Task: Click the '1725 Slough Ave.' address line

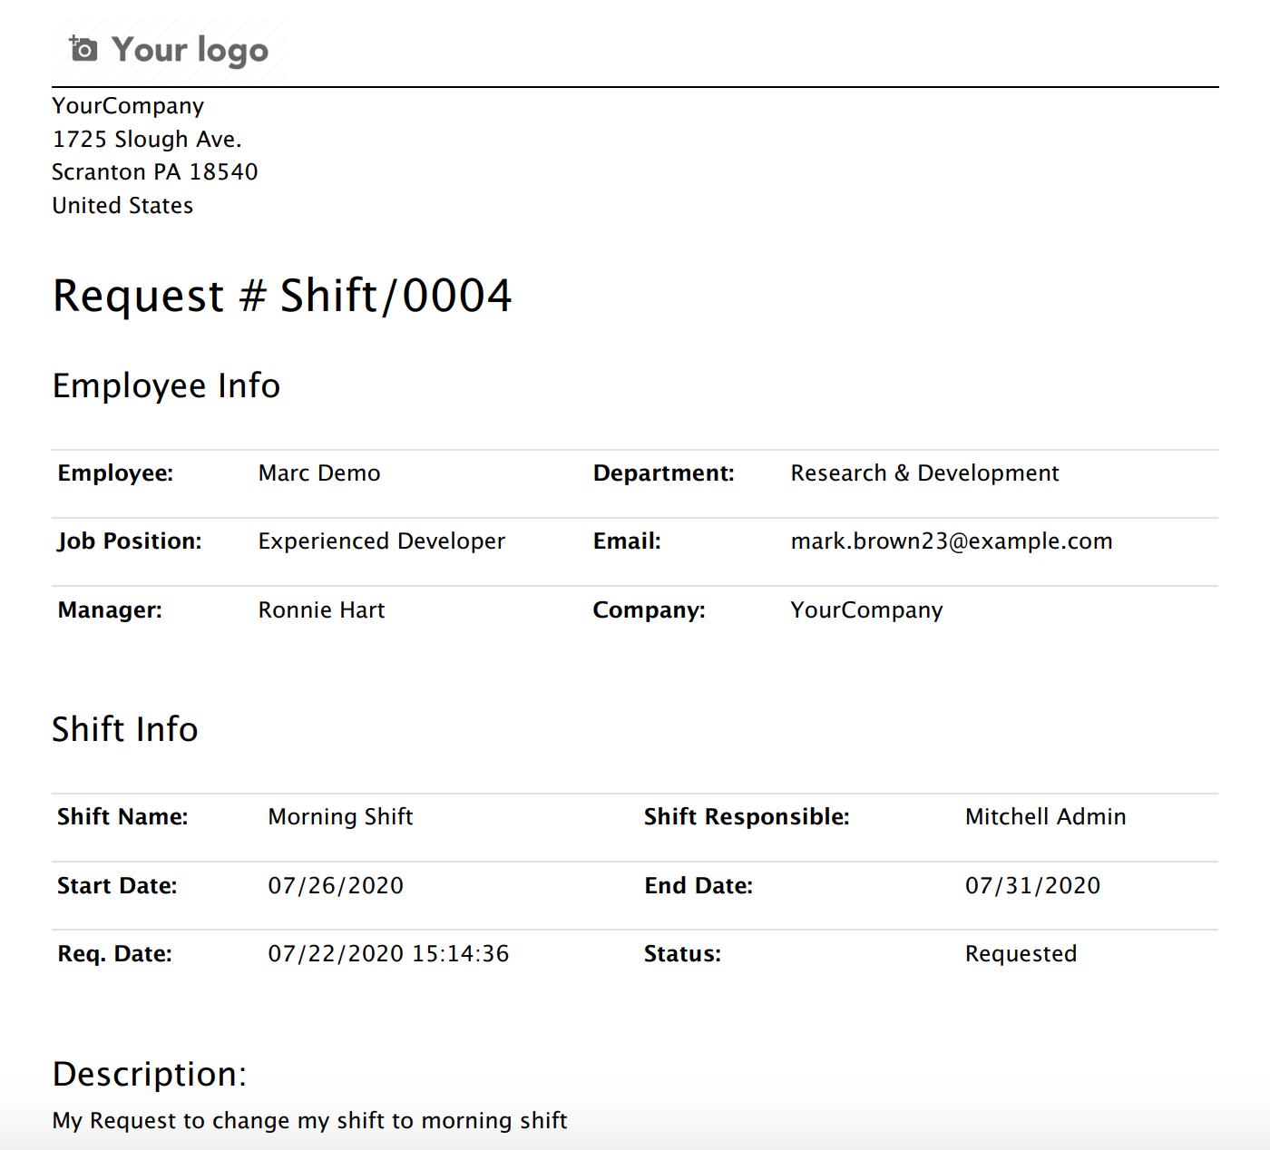Action: pos(147,139)
